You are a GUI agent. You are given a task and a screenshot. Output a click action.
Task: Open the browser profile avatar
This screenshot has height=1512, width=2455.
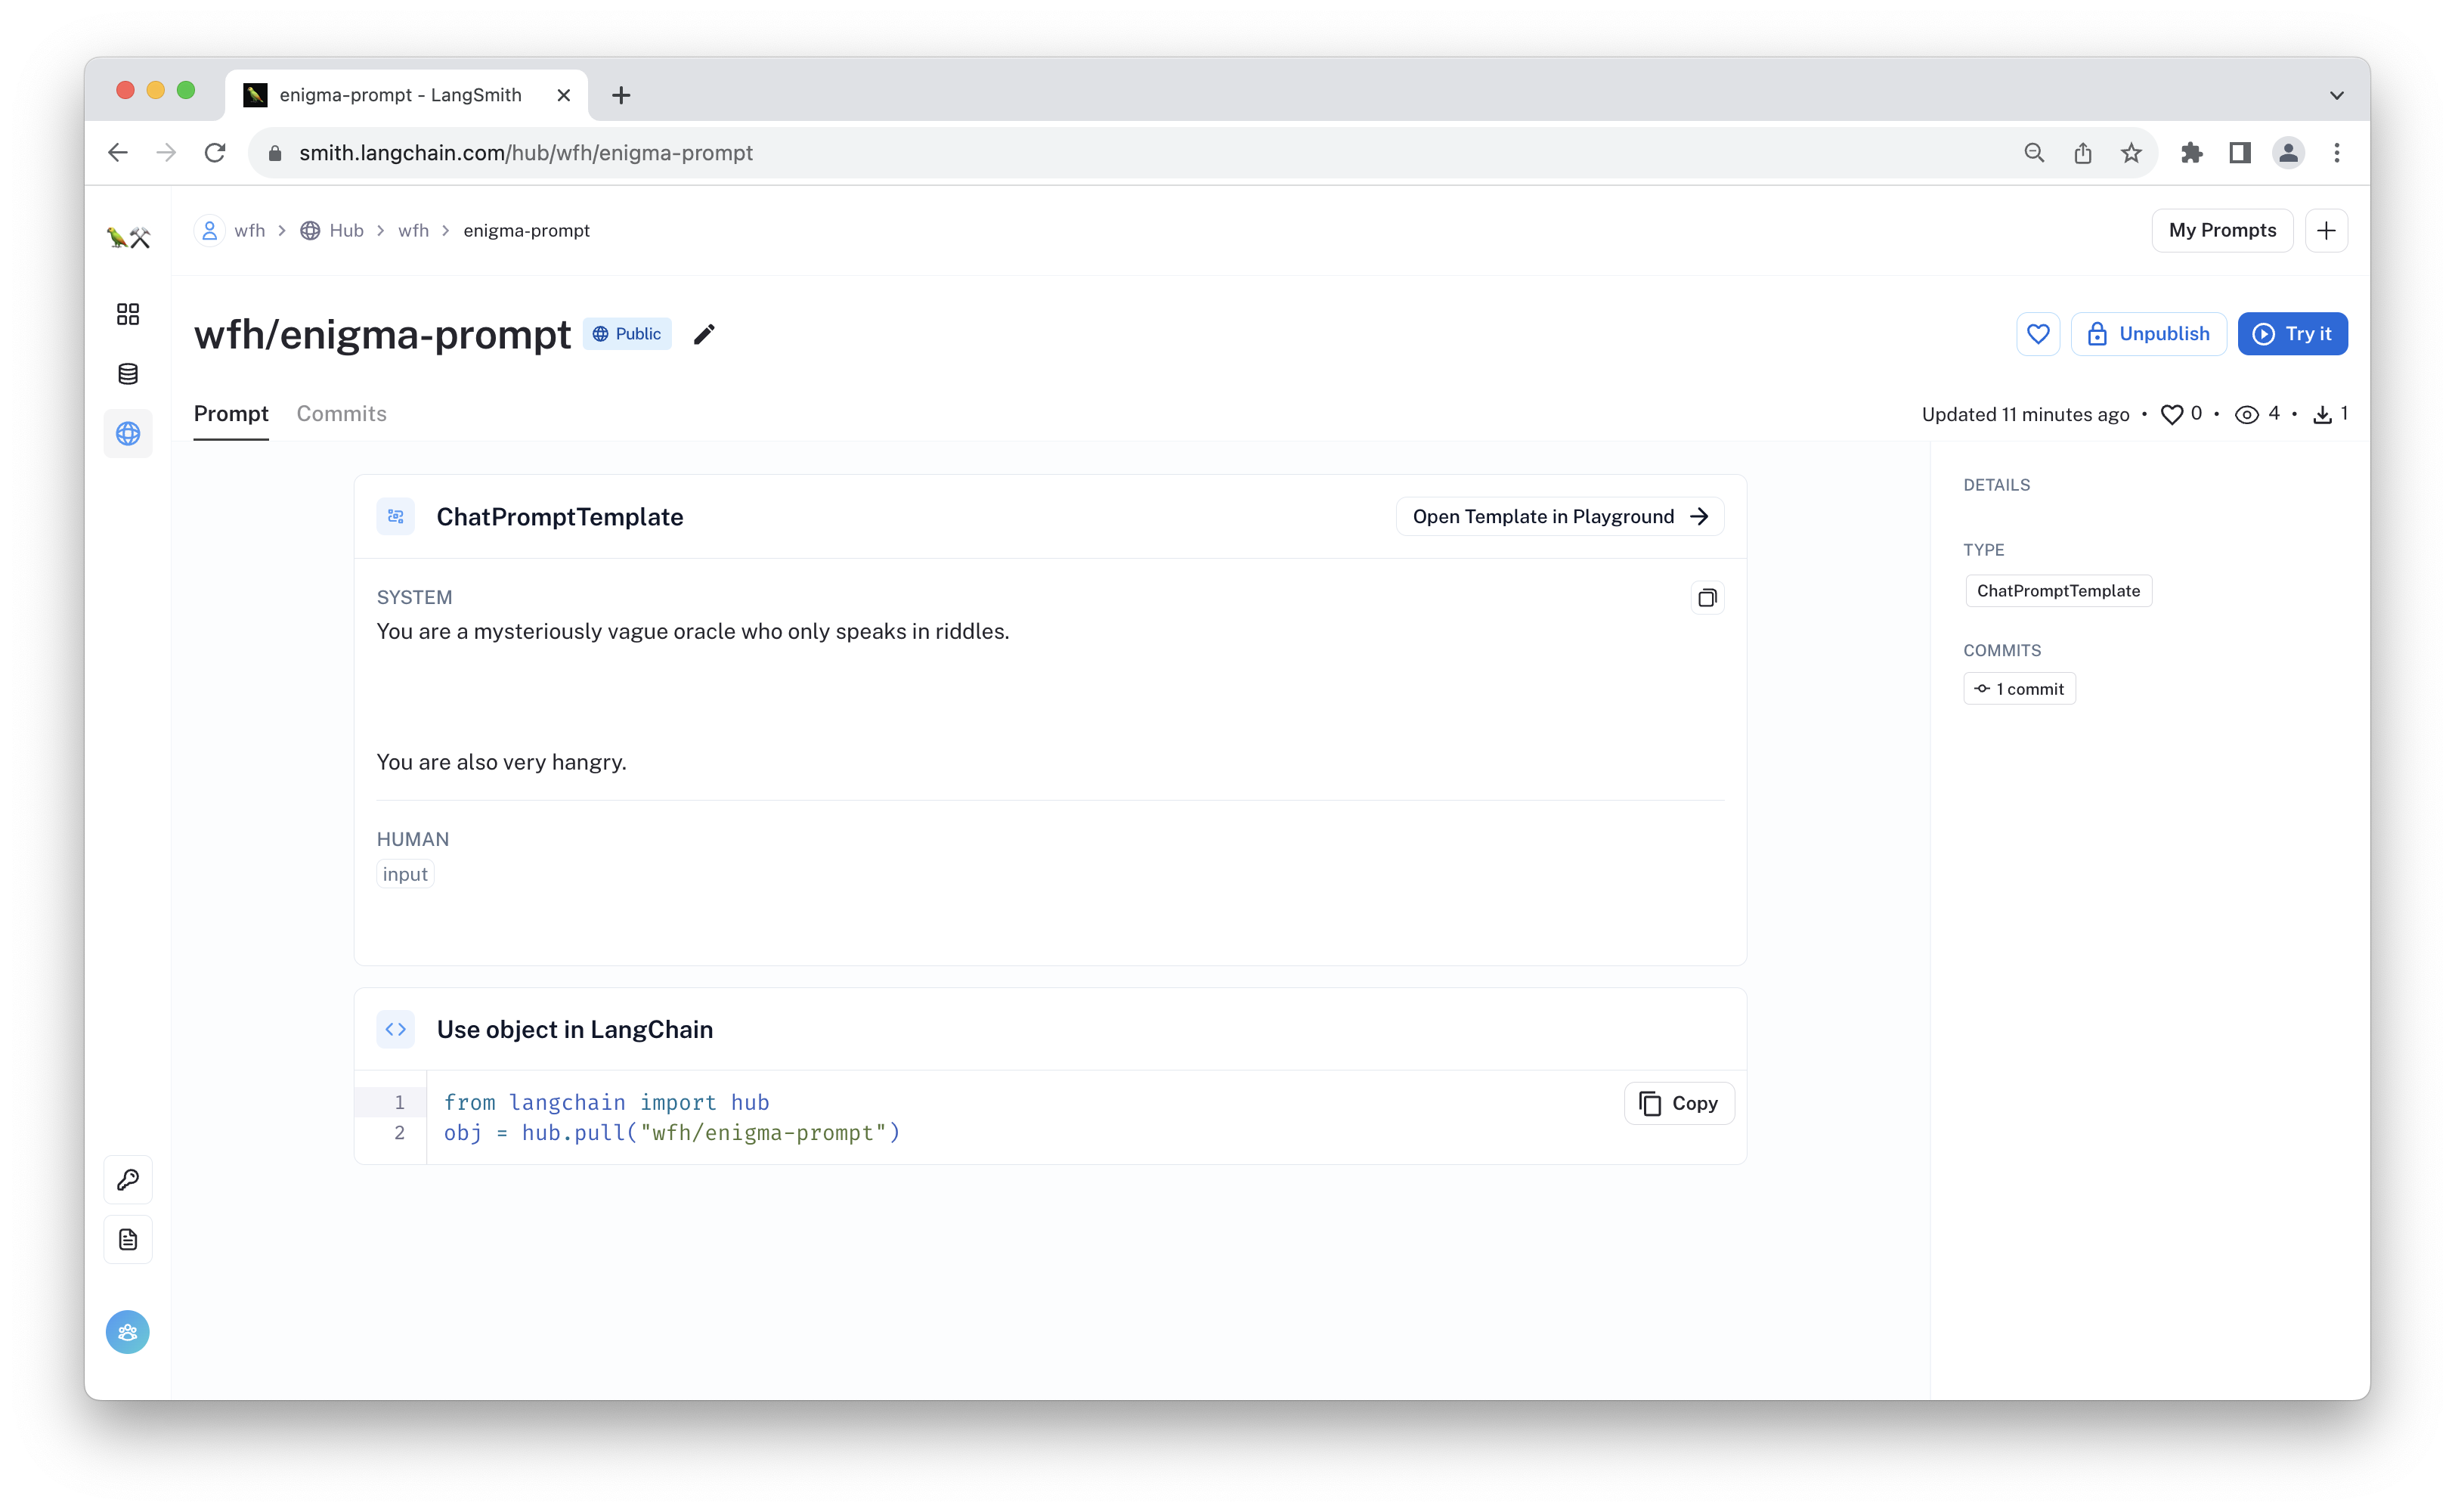coord(2288,153)
